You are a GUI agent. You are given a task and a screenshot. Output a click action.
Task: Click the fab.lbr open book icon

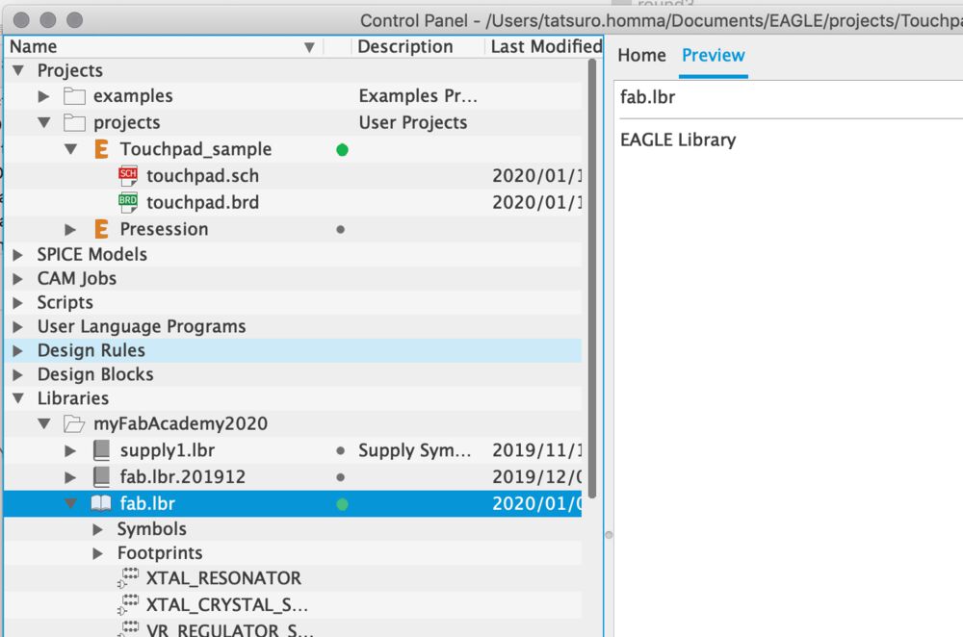(101, 503)
